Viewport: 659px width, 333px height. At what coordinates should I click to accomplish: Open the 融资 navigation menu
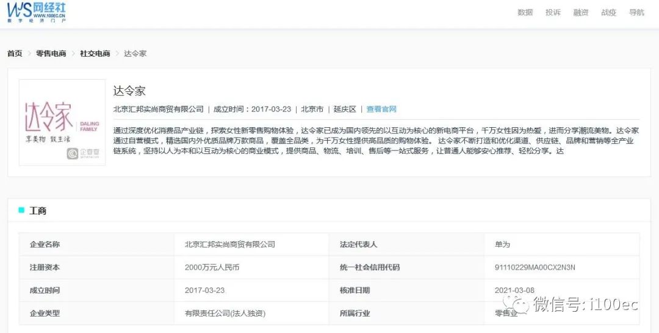point(580,13)
